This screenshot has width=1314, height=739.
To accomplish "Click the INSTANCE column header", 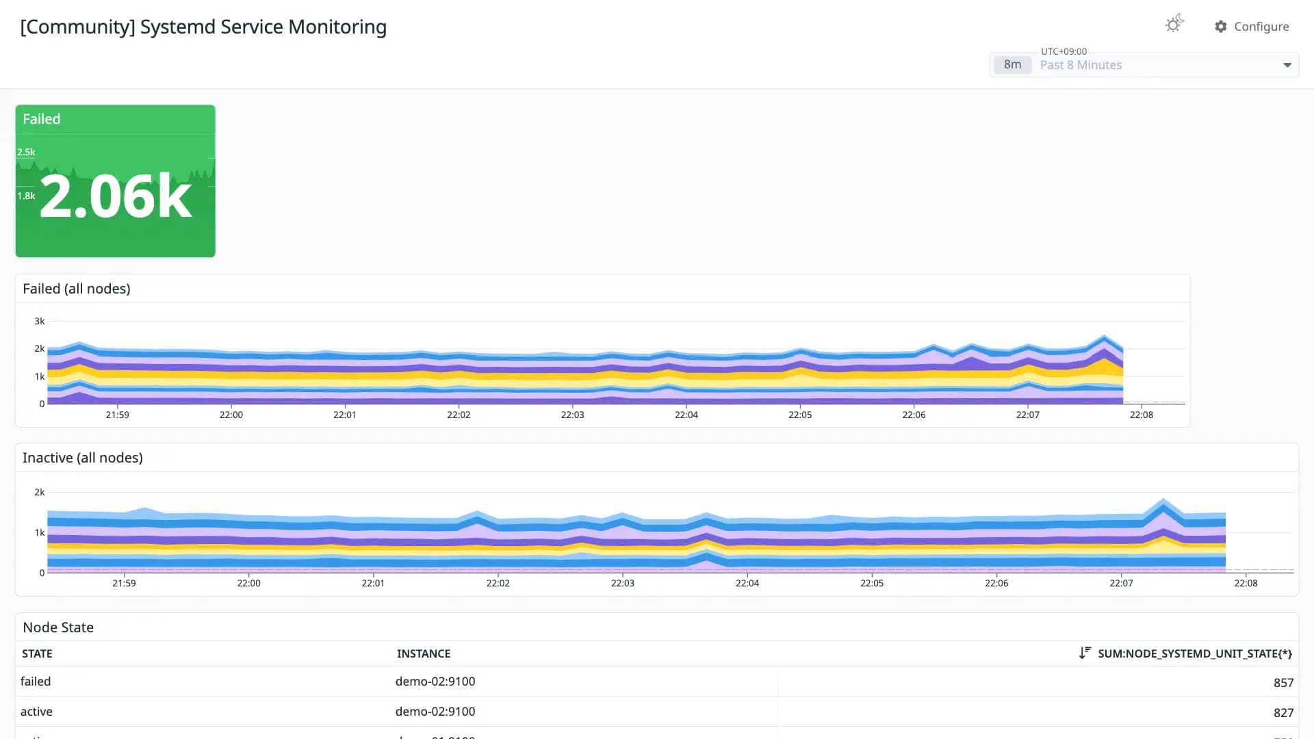I will 424,653.
